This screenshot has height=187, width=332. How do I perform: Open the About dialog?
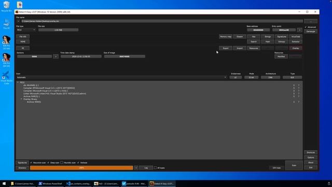tap(311, 163)
